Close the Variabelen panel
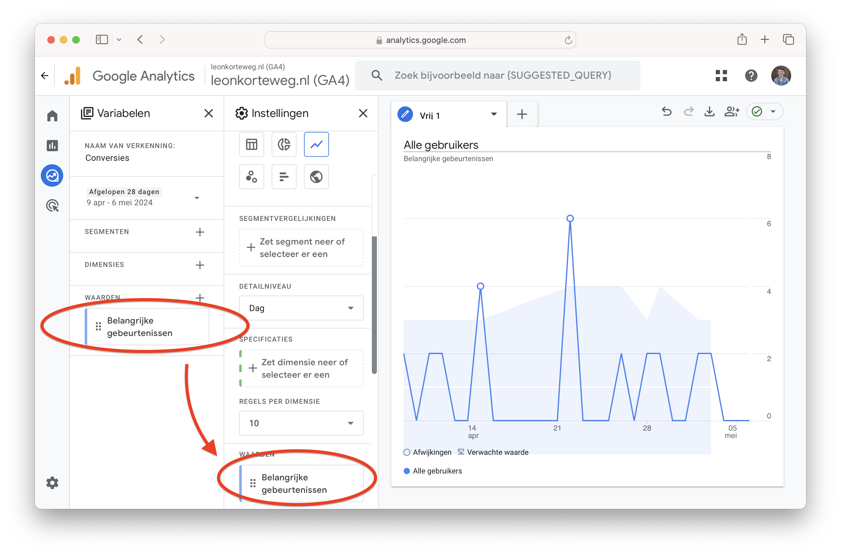Viewport: 841px width, 555px height. tap(209, 113)
